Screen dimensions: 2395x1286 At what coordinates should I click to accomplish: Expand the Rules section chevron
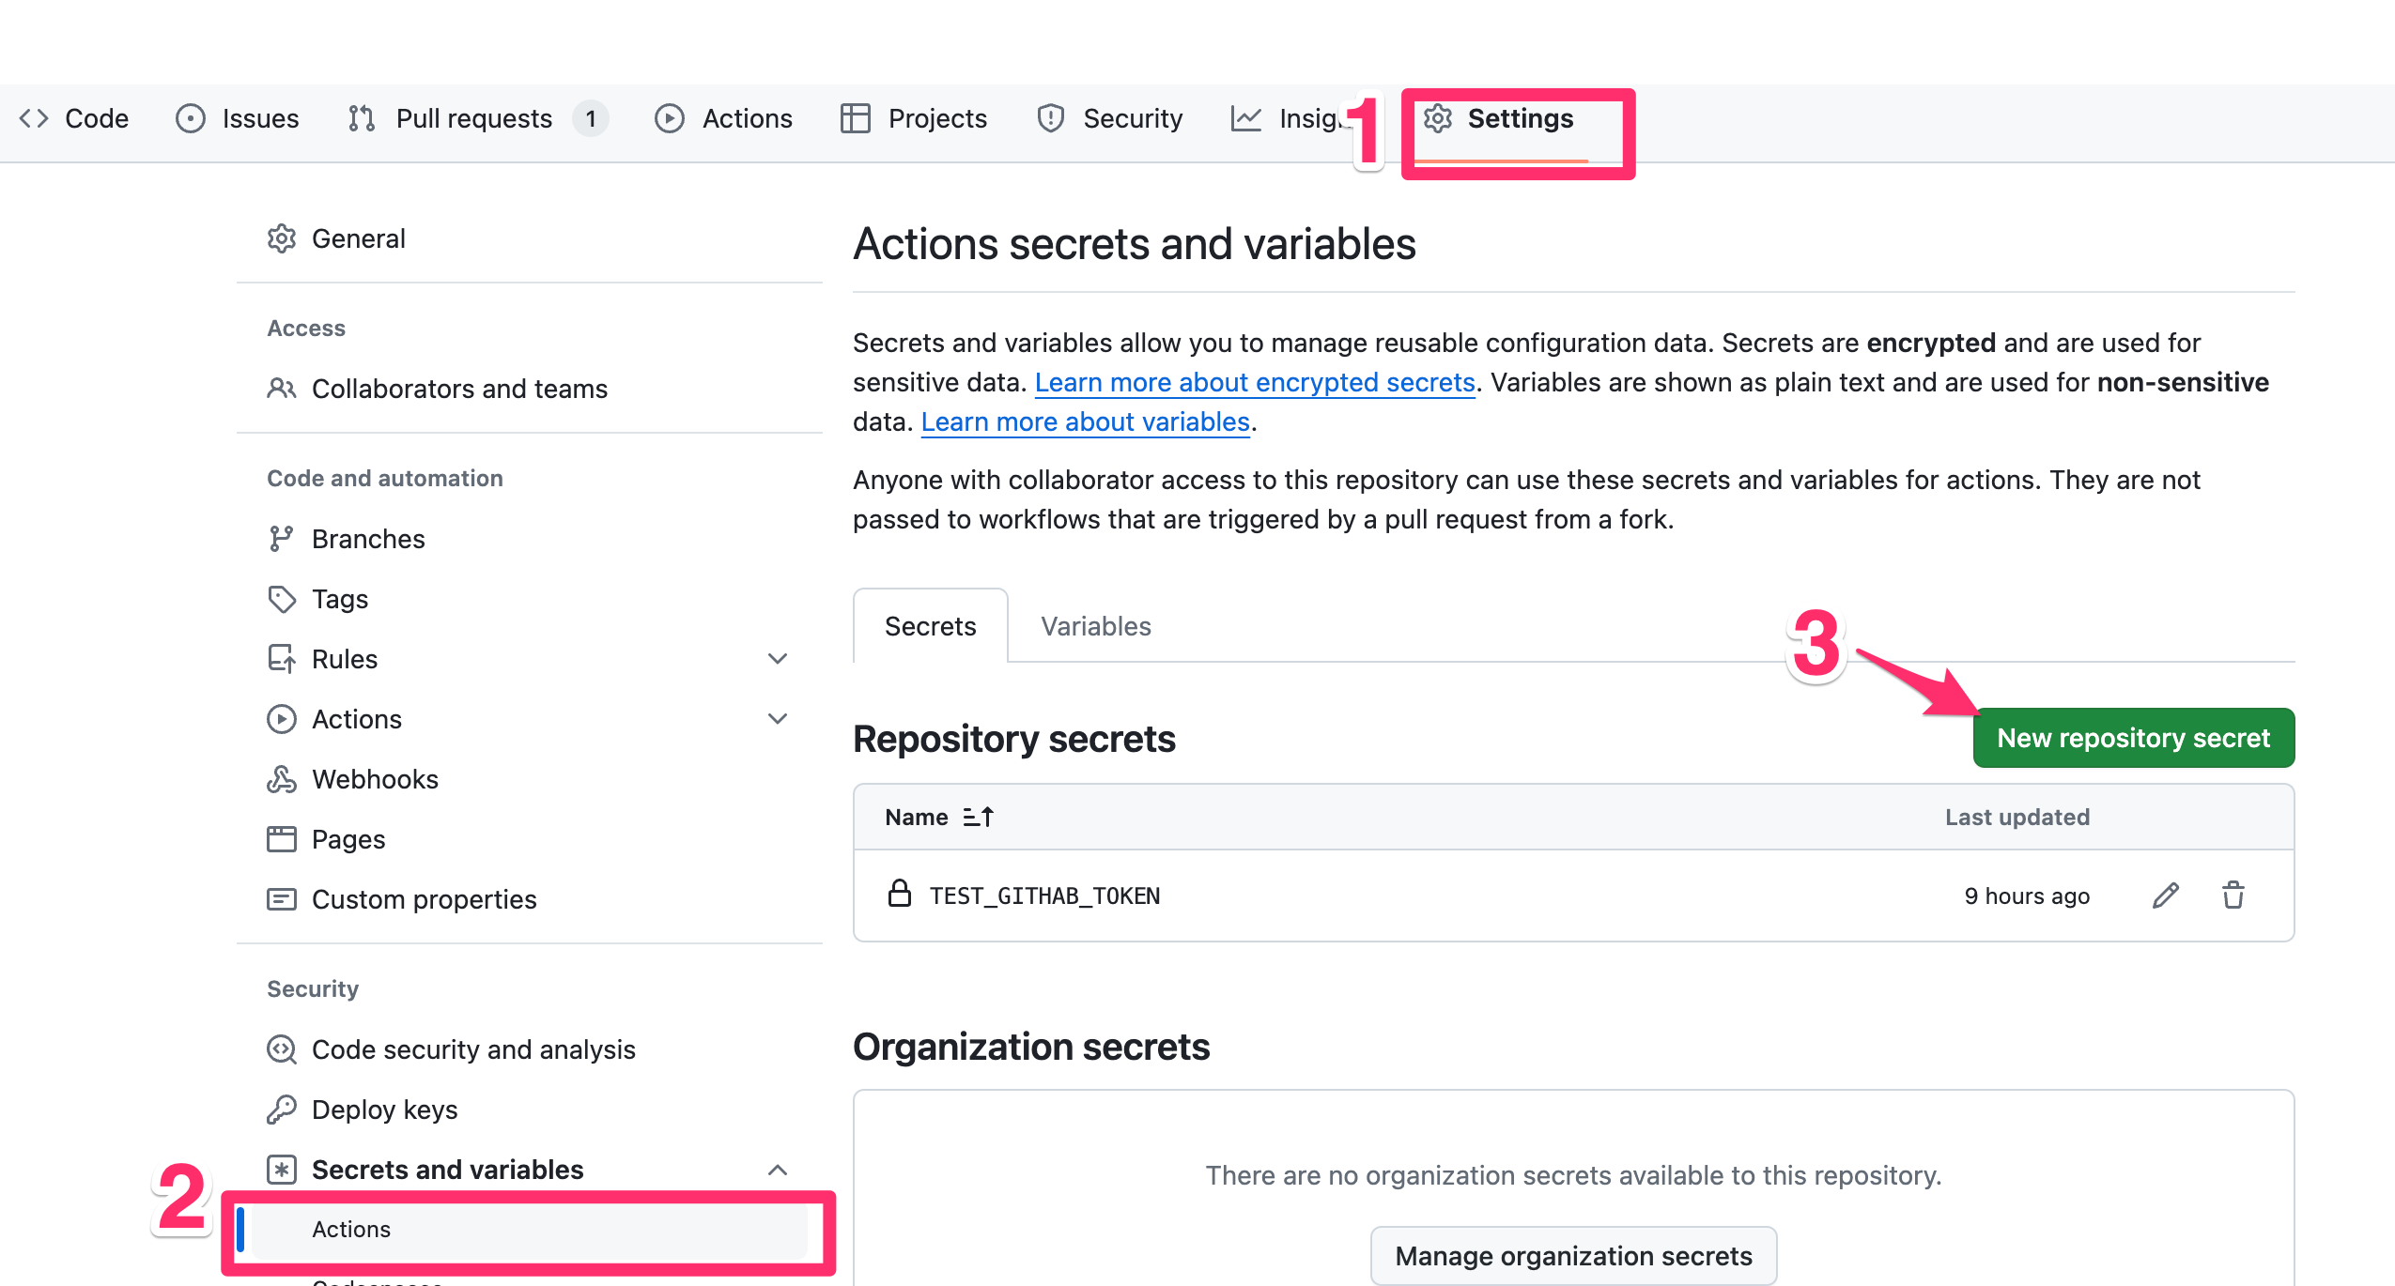pyautogui.click(x=777, y=659)
